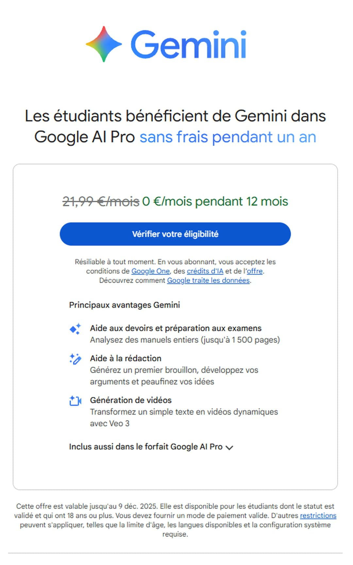Click the sparkle icon beside 'Aide aux devoirs'
Screen dimensions: 353x565
tap(75, 329)
